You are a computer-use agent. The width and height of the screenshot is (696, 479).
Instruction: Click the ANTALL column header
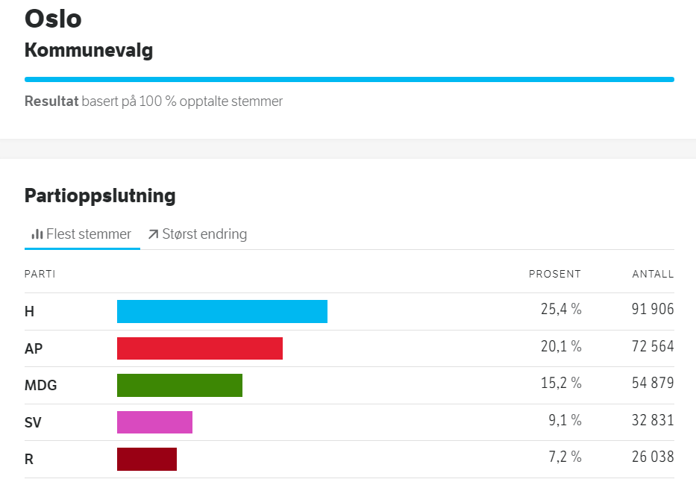pos(653,274)
